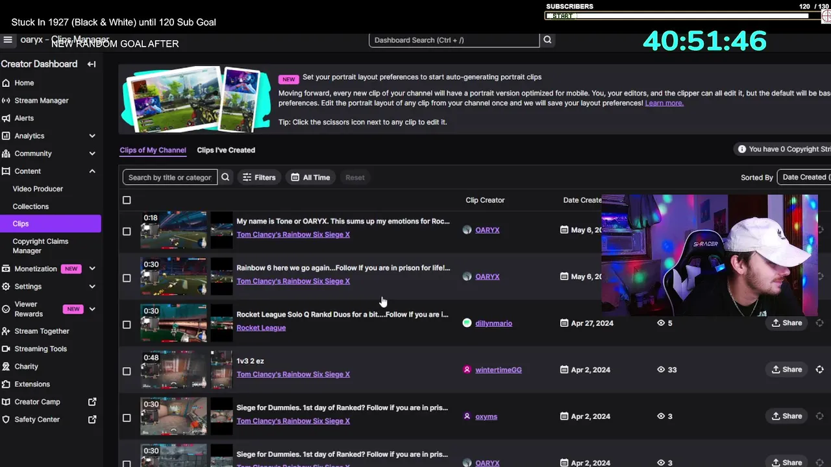Viewport: 831px width, 467px height.
Task: Click the dashboard search magnifier button
Action: (x=547, y=40)
